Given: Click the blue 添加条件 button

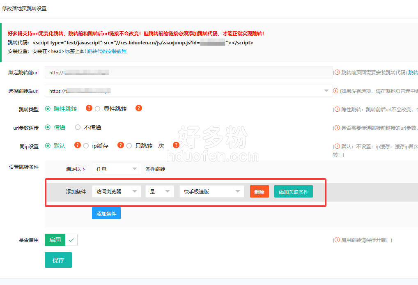Looking at the screenshot, I should [x=106, y=213].
